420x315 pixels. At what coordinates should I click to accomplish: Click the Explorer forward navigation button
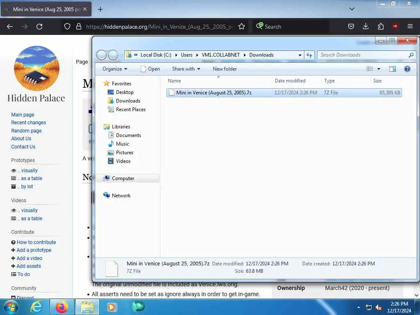[113, 55]
